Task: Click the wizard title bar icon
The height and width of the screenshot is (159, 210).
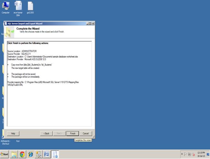Action: [x=6, y=23]
